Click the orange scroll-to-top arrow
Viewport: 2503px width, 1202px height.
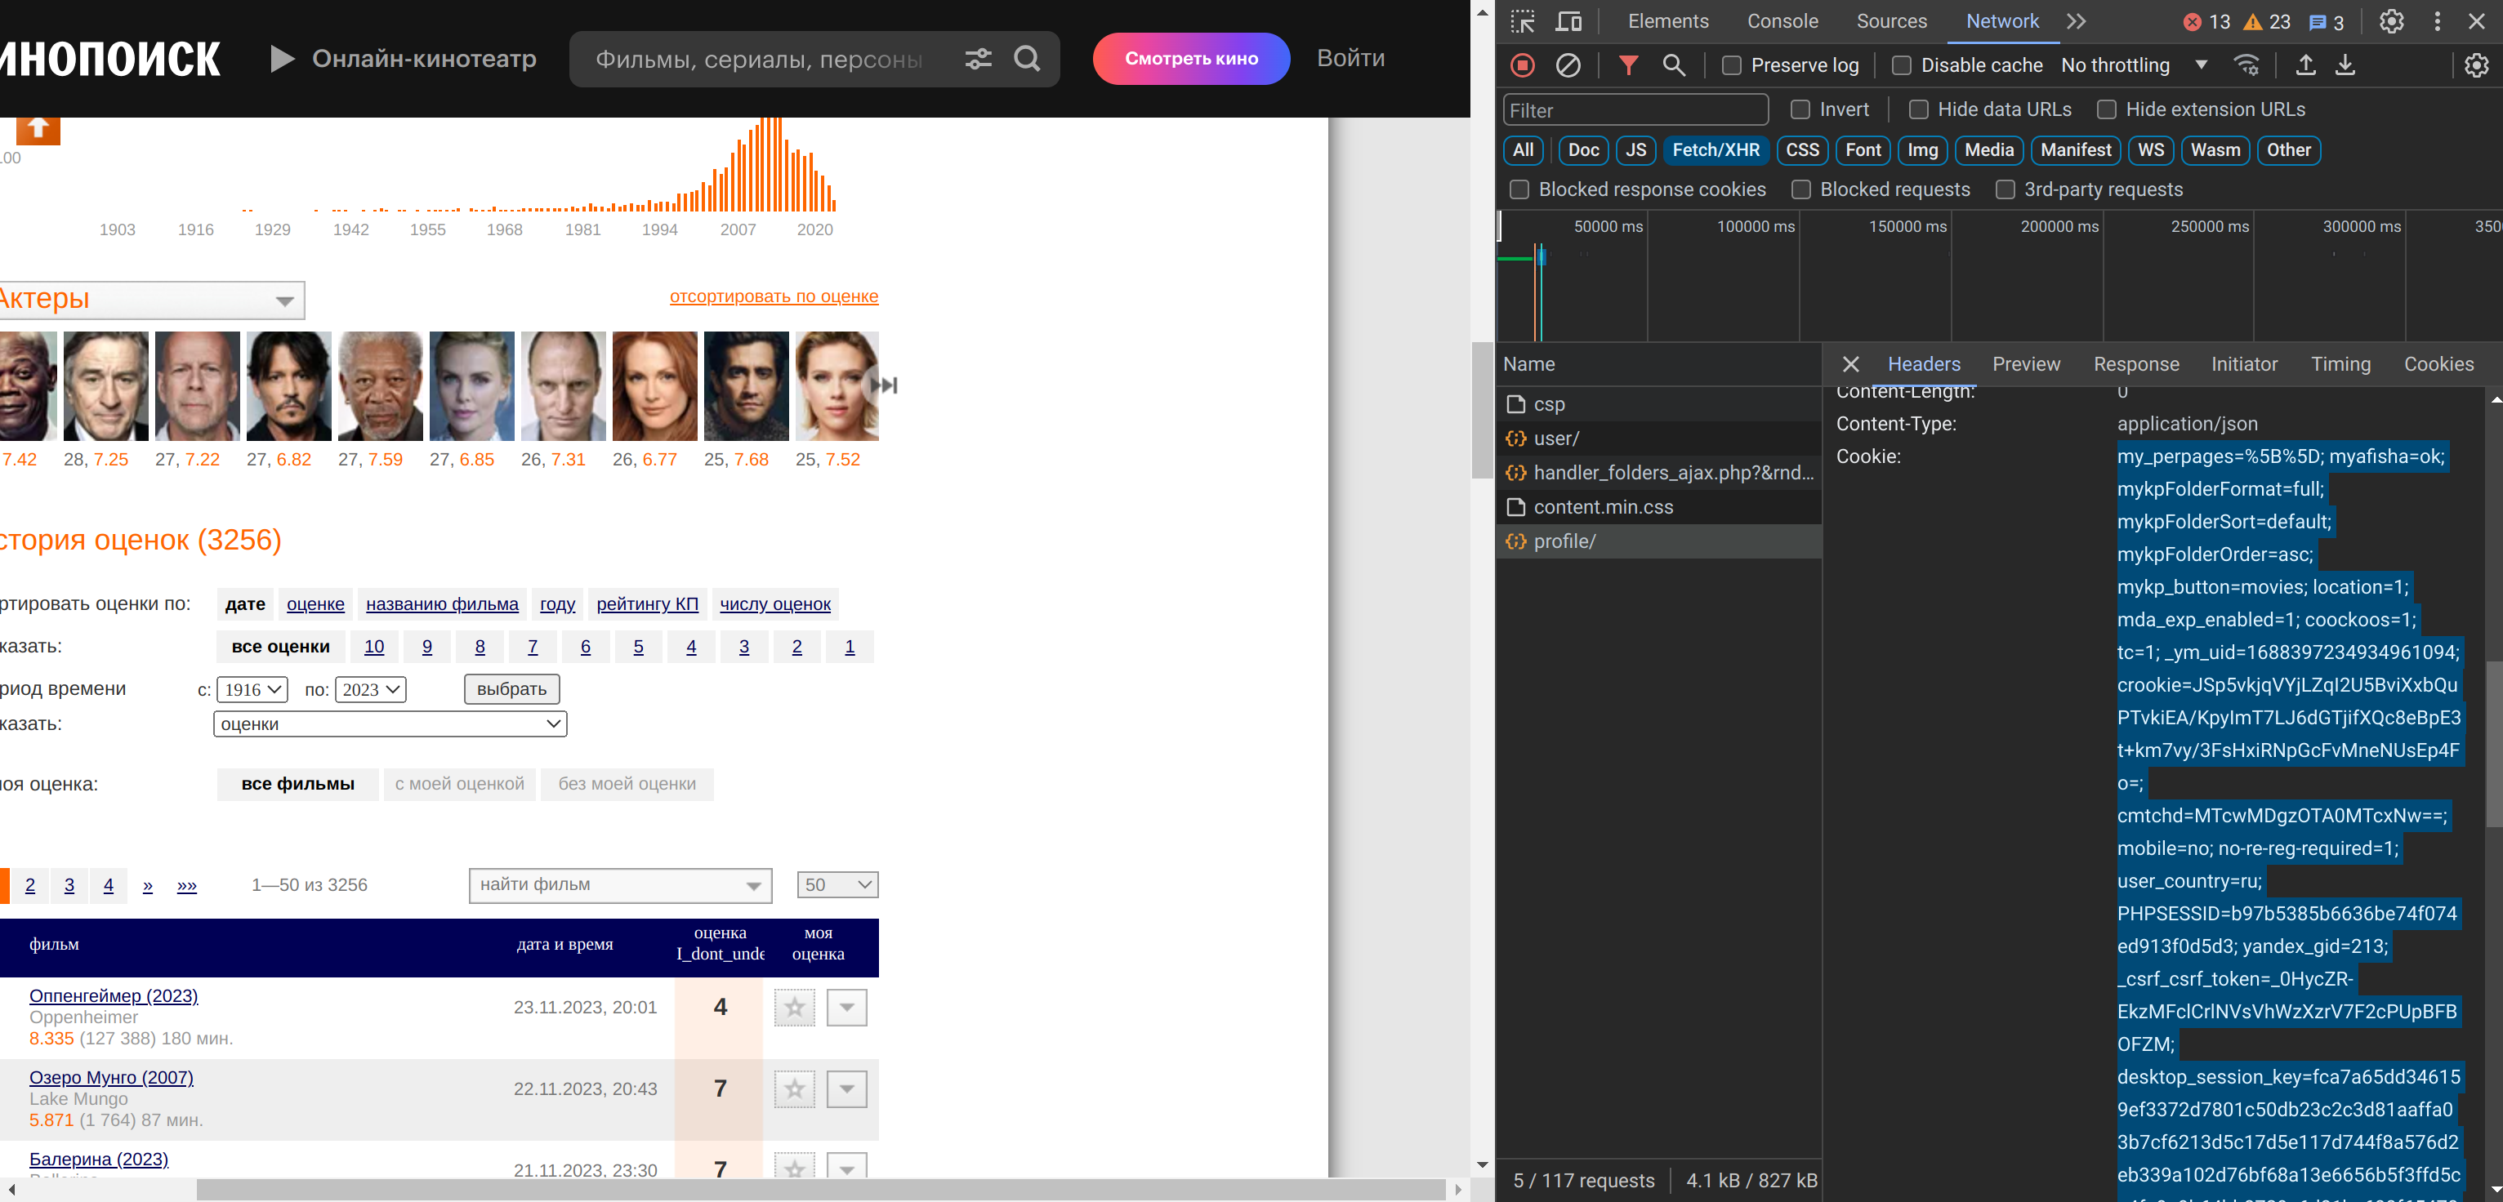tap(38, 129)
